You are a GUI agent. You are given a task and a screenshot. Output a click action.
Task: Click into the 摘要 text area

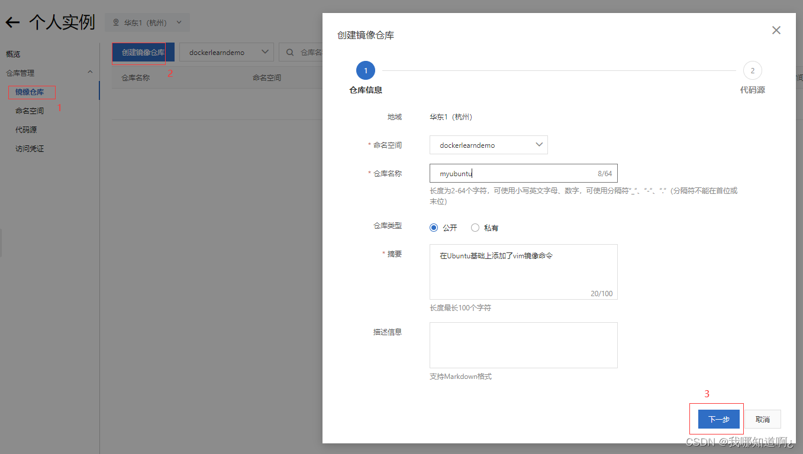click(524, 272)
